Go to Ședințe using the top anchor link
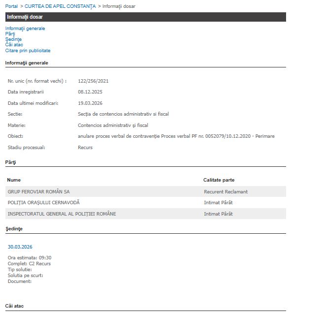 tap(14, 39)
